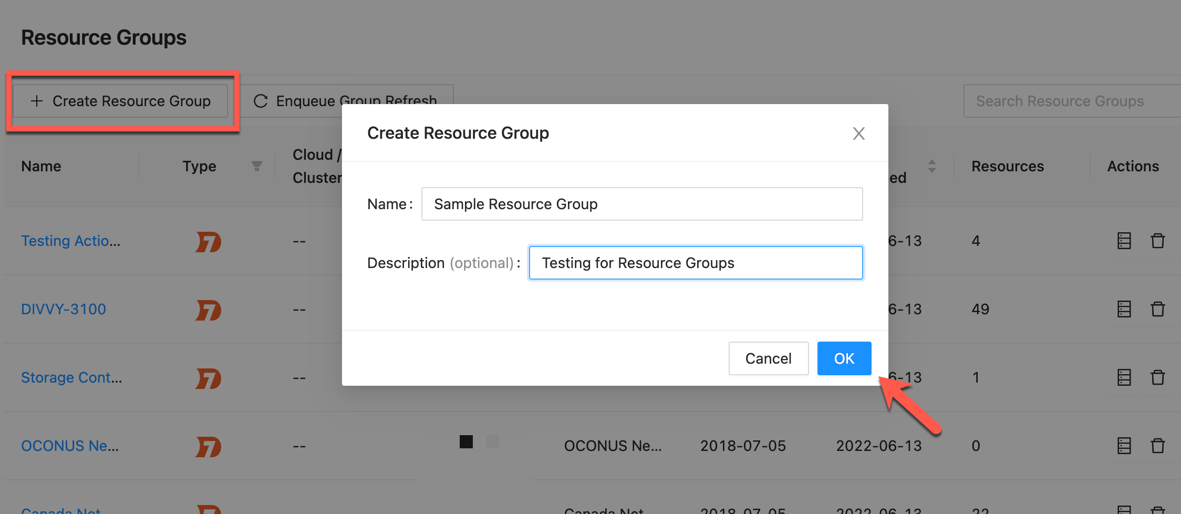This screenshot has height=514, width=1181.
Task: Focus the Search Resource Groups box
Action: (x=1072, y=101)
